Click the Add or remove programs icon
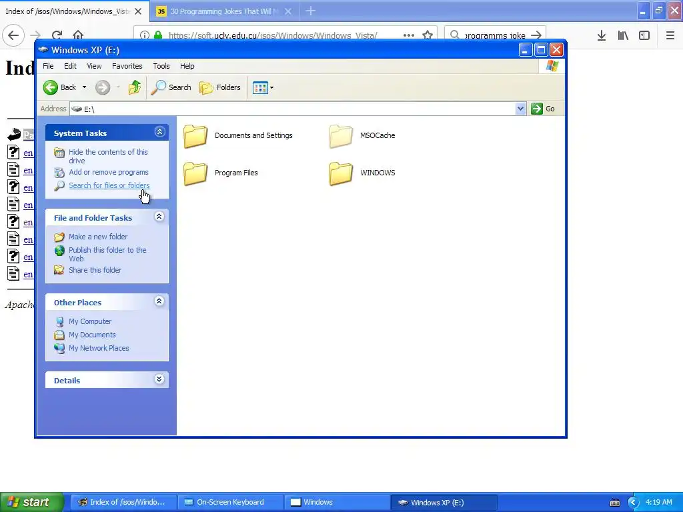The width and height of the screenshot is (683, 512). pos(59,173)
